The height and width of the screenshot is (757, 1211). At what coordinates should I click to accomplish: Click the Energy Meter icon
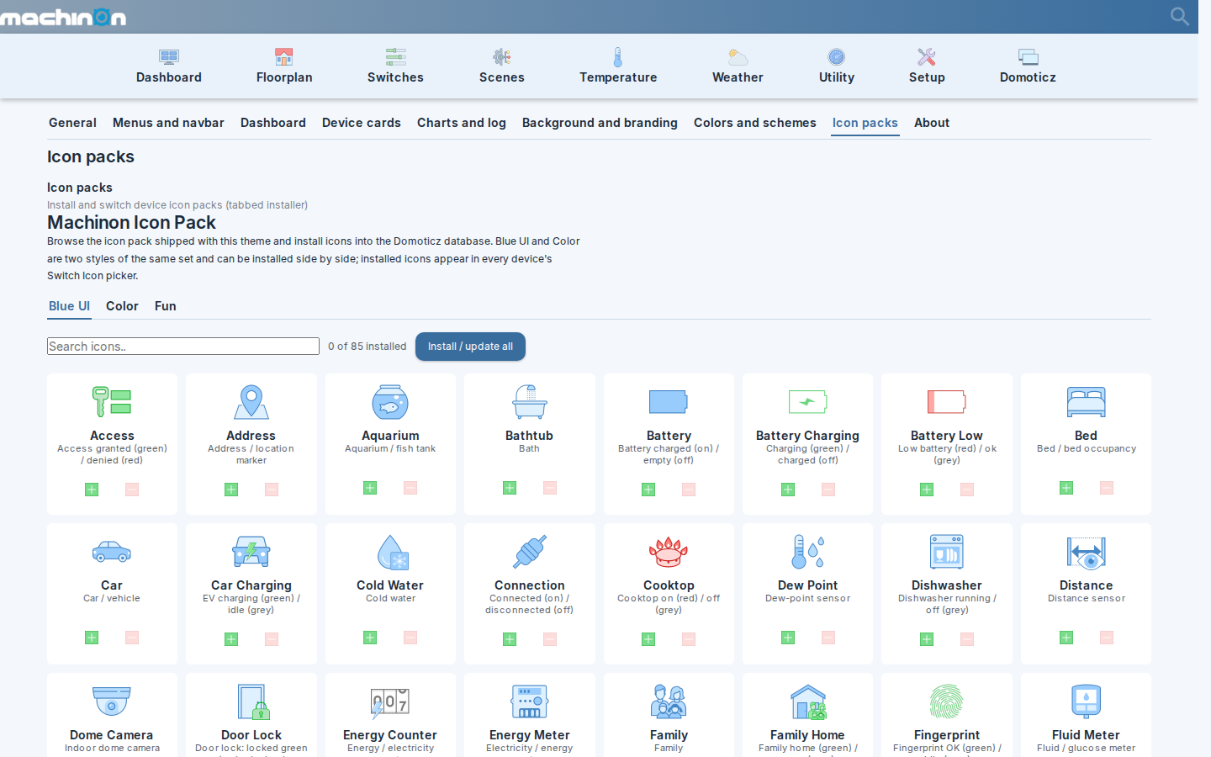pos(530,701)
